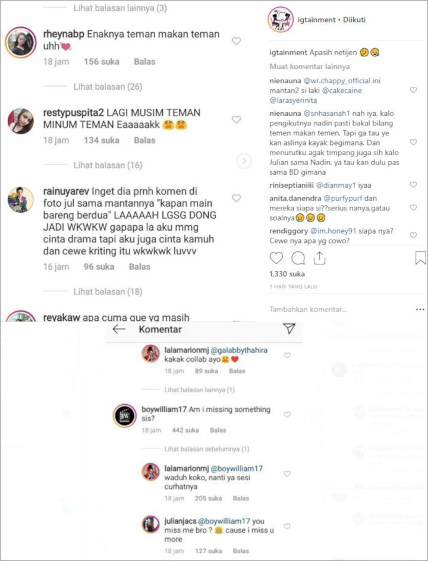The width and height of the screenshot is (428, 561).
Task: Show previous reply via Lihat balasan sebelumnya (1)
Action: coord(206,449)
